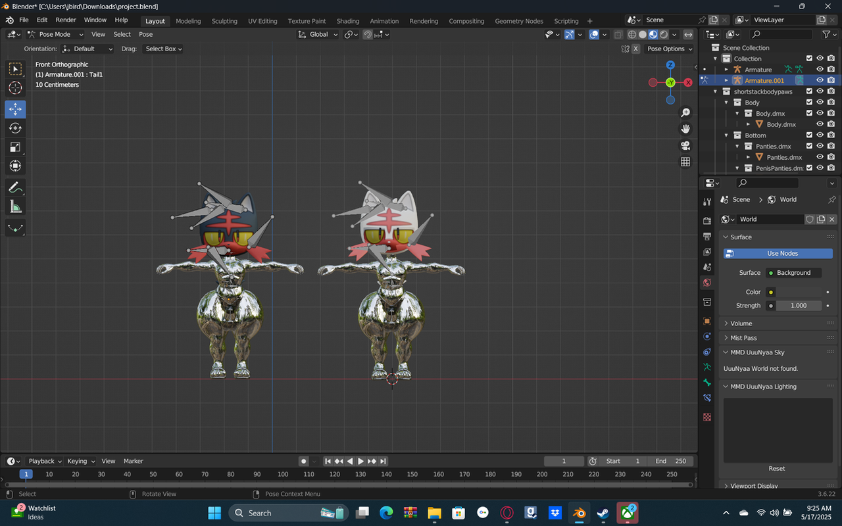Click play animation button
This screenshot has height=526, width=842.
click(360, 461)
